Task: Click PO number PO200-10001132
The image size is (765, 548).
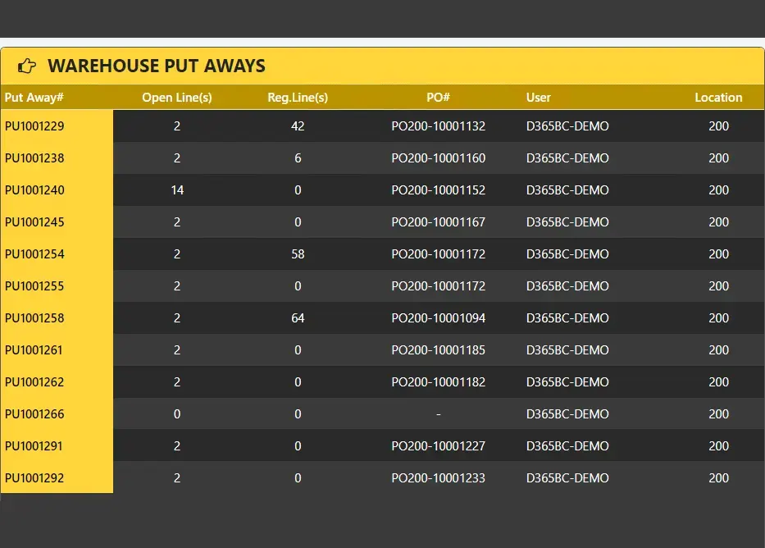Action: [438, 126]
